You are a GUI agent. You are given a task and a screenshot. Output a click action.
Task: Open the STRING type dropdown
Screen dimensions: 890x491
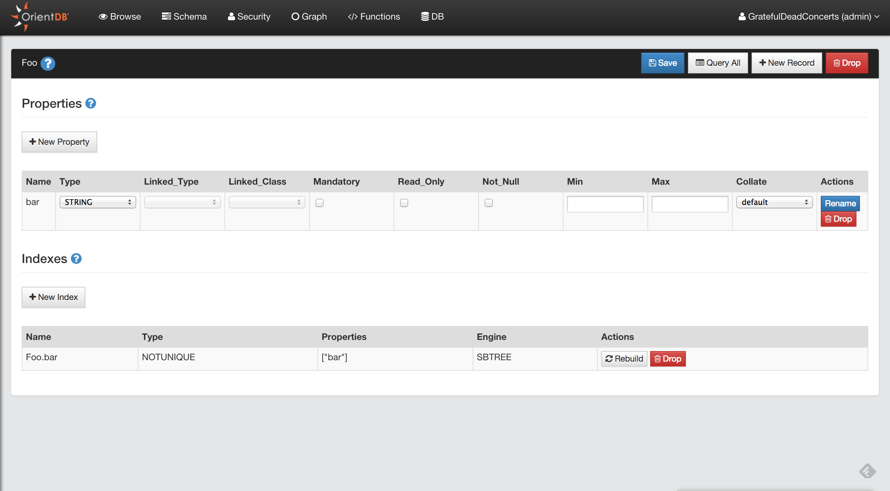pos(98,202)
